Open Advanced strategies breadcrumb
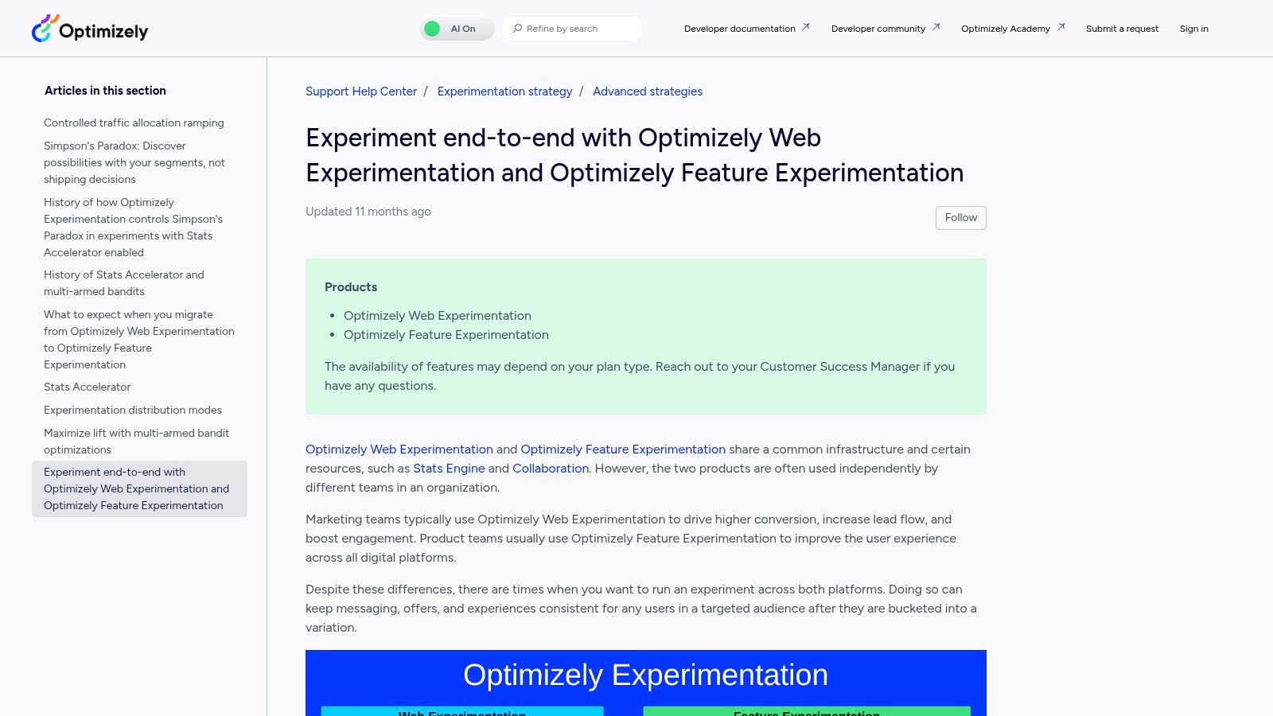This screenshot has width=1273, height=716. click(x=648, y=91)
